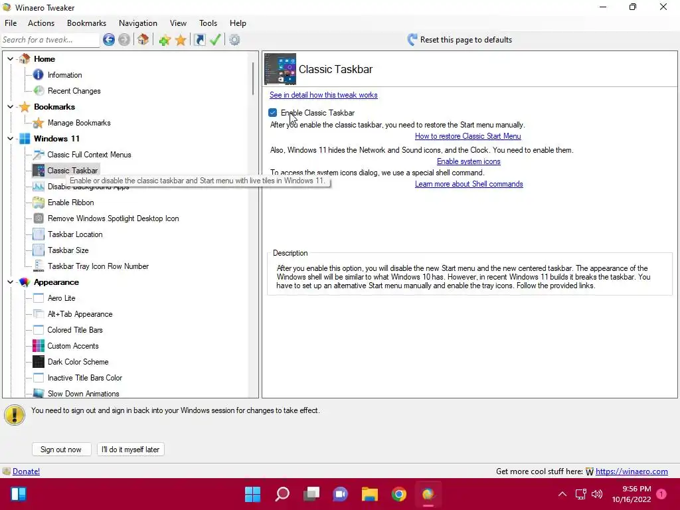
Task: Go to the Home page toolbar icon
Action: 143,40
